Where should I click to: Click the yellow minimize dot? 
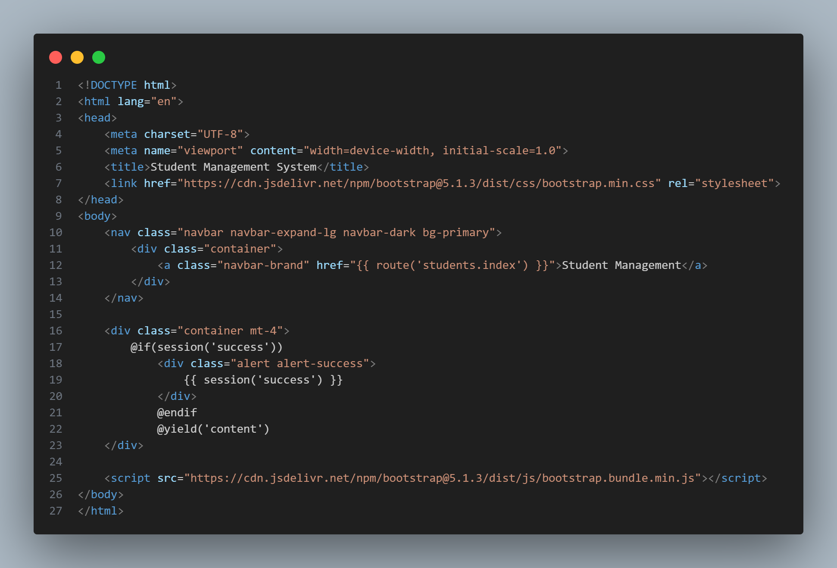tap(77, 57)
